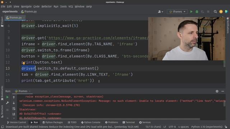Viewport: 230px width, 129px height.
Task: Open the iframes run configuration dropdown
Action: 177,11
